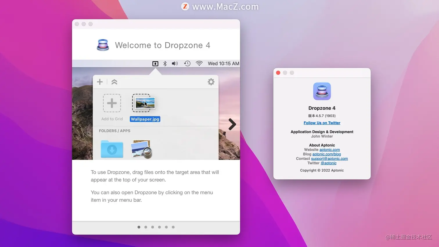Click the double chevron collapse icon

click(114, 82)
